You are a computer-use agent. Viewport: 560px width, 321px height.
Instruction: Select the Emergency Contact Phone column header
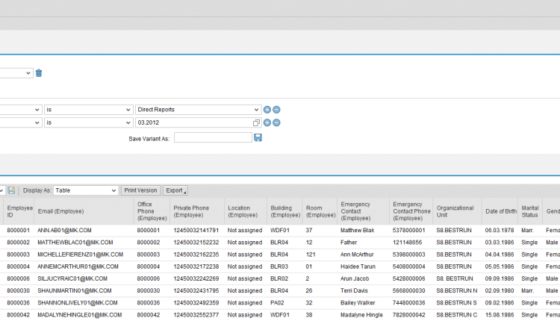pyautogui.click(x=411, y=211)
